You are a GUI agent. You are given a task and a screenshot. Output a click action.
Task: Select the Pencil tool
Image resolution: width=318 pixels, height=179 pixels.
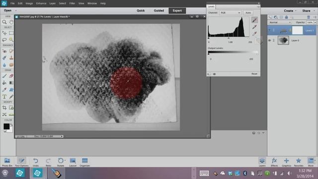click(x=11, y=96)
